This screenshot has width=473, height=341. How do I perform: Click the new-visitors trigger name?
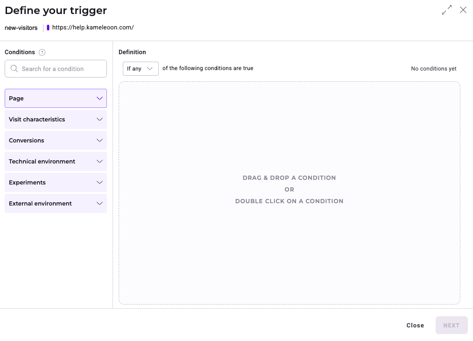21,28
